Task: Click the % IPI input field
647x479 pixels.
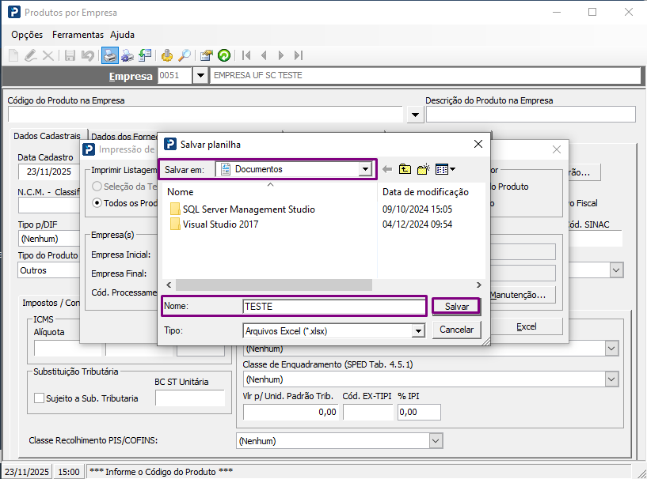Action: pos(419,412)
